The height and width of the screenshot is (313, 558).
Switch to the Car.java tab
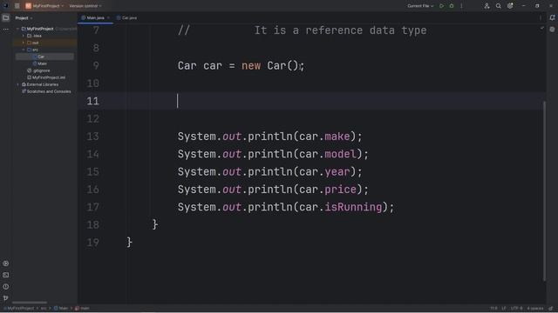(126, 17)
